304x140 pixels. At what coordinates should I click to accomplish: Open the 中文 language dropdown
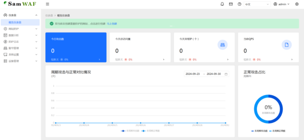coord(257,4)
